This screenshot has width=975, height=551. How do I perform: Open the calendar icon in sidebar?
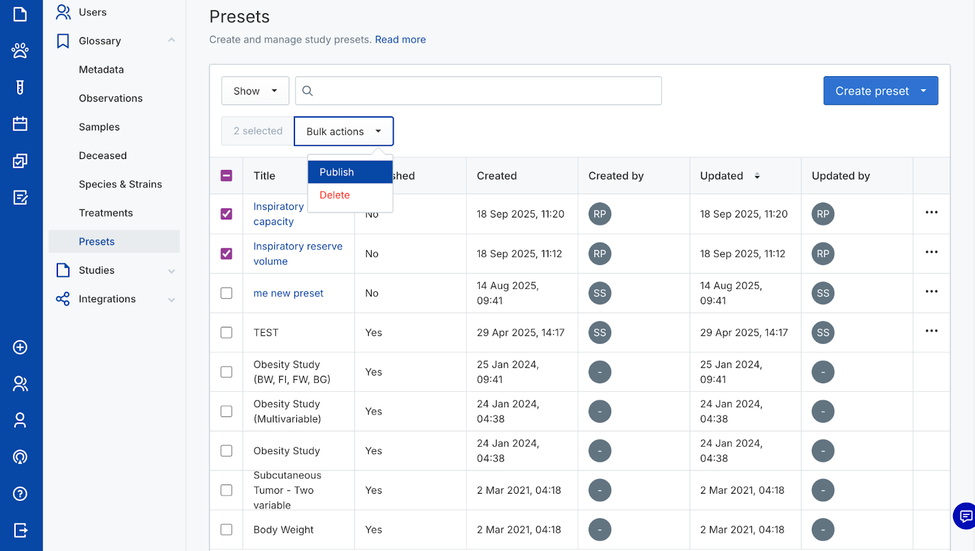(x=20, y=124)
